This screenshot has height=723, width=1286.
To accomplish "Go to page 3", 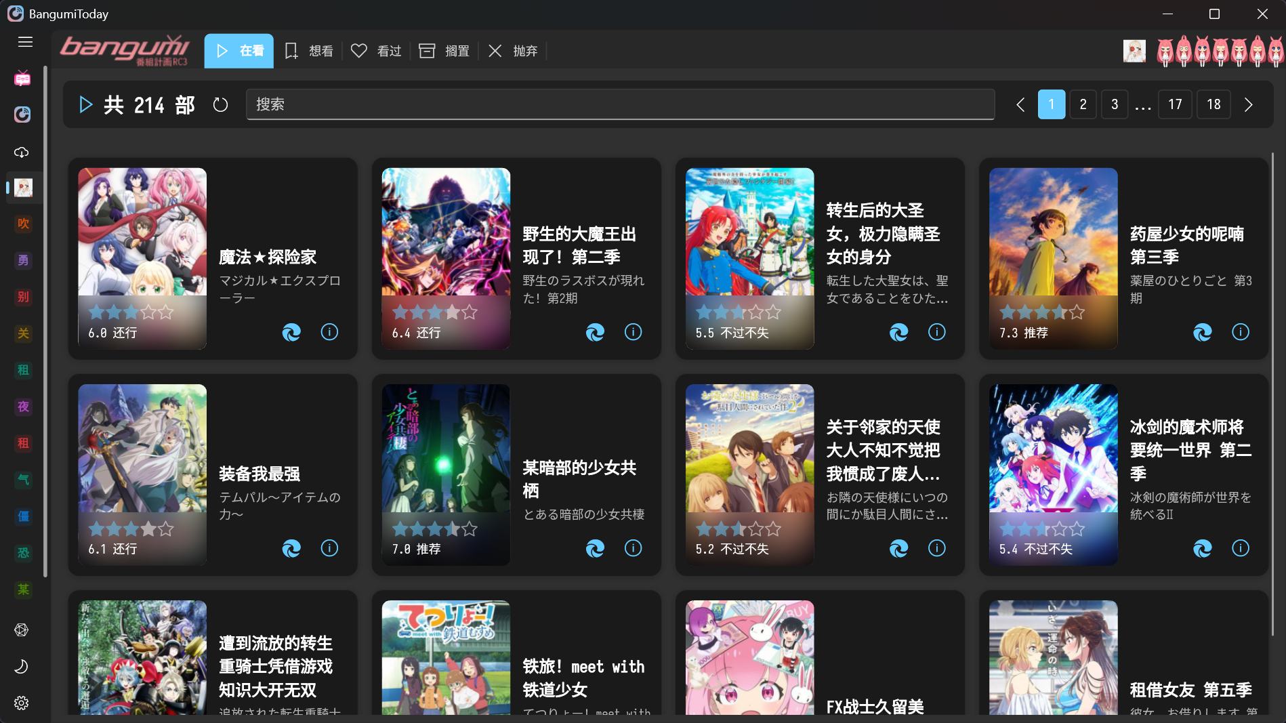I will [1115, 104].
